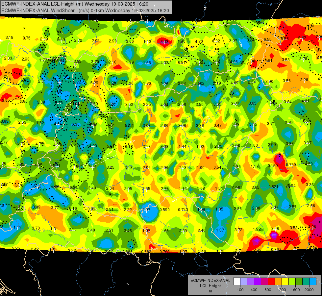Click the 'LCL-Height' text in the legend box
The image size is (322, 296).
[210, 286]
